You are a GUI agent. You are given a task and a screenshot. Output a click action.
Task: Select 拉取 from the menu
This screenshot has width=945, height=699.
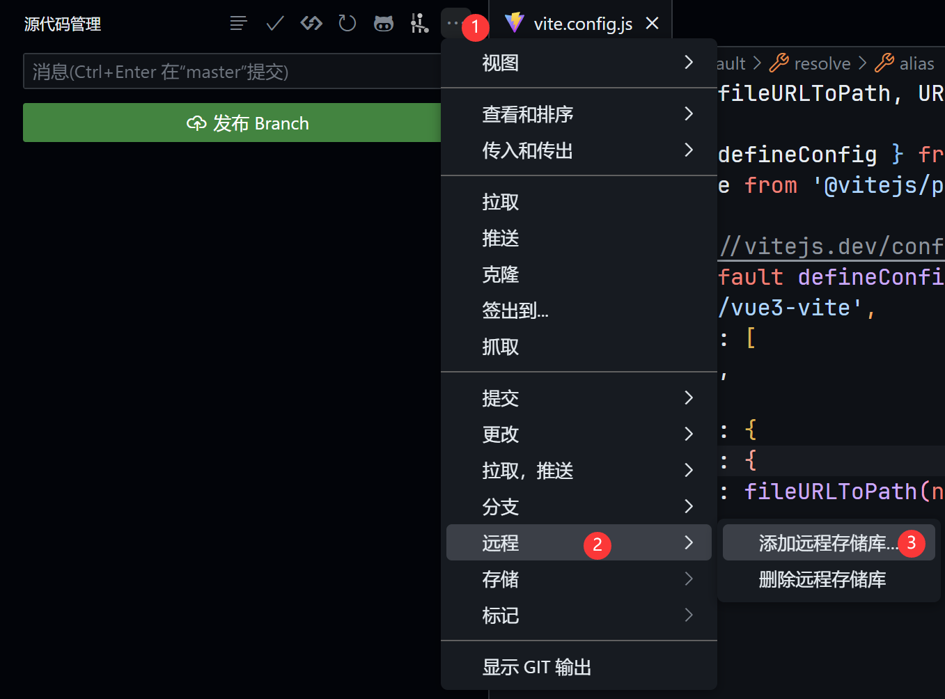[x=579, y=202]
